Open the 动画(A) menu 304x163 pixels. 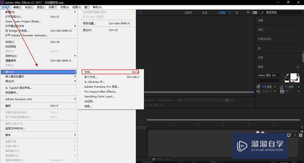[x=65, y=7]
